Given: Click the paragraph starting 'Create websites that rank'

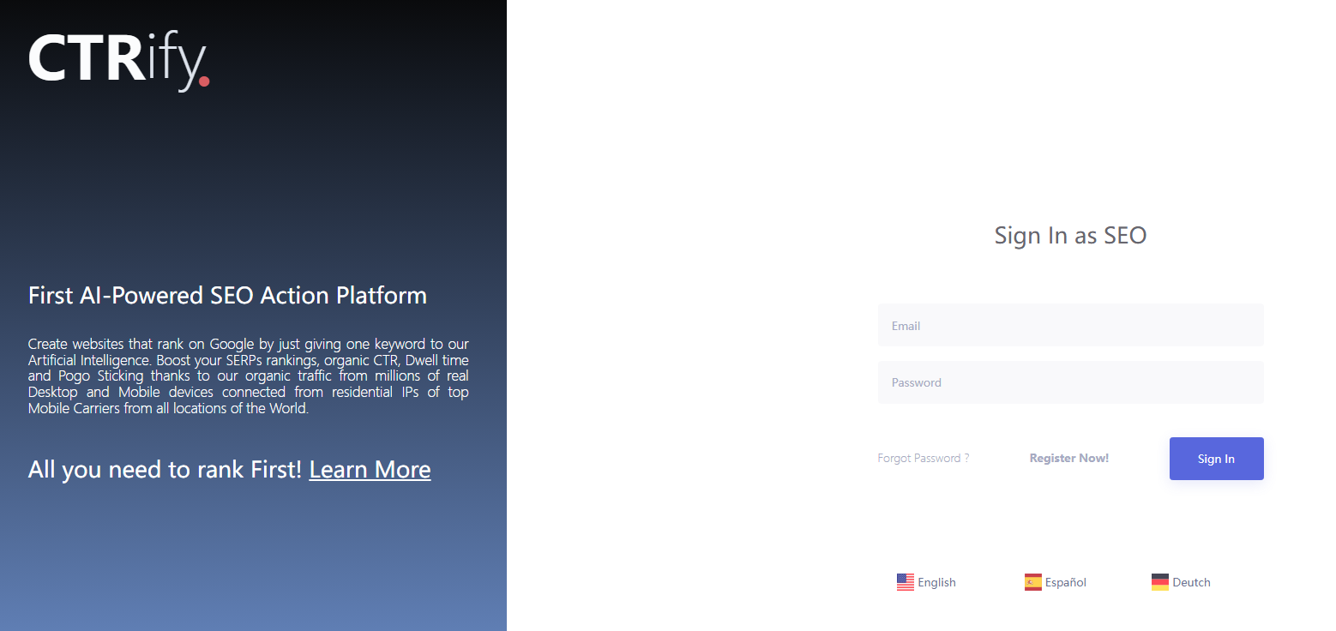Looking at the screenshot, I should click(x=249, y=376).
